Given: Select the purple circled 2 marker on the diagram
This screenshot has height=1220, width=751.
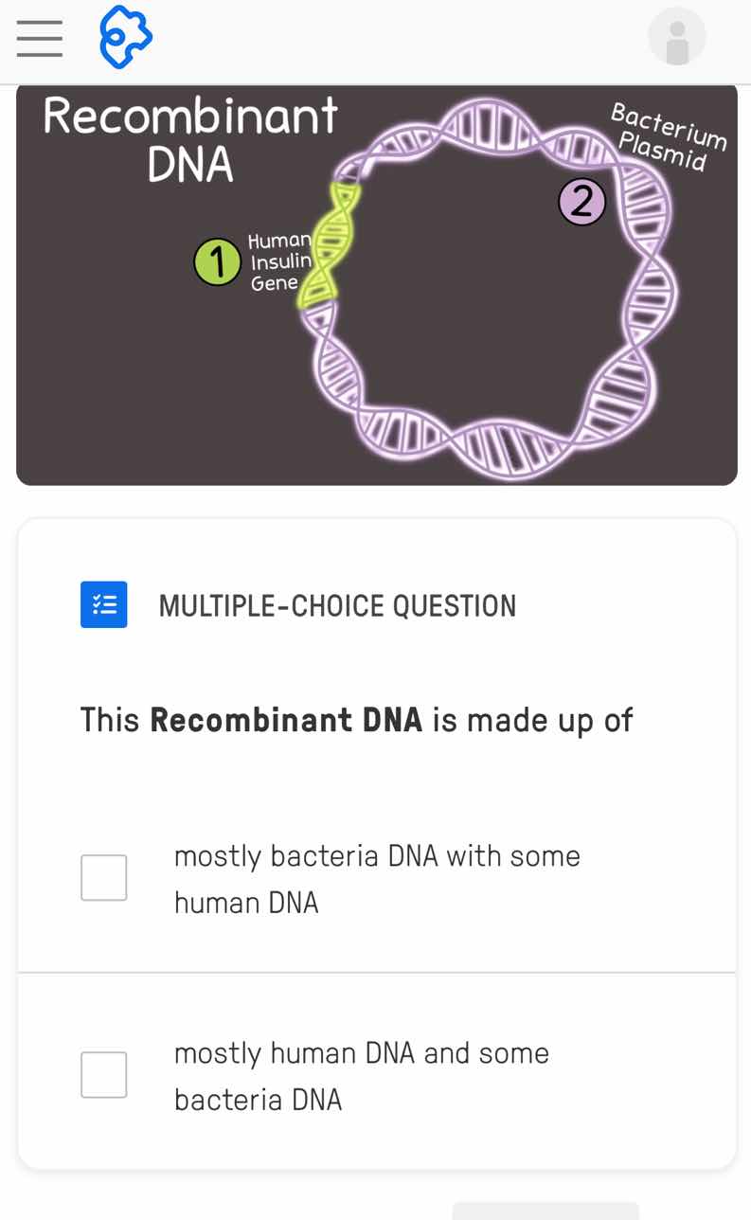Looking at the screenshot, I should pos(581,201).
